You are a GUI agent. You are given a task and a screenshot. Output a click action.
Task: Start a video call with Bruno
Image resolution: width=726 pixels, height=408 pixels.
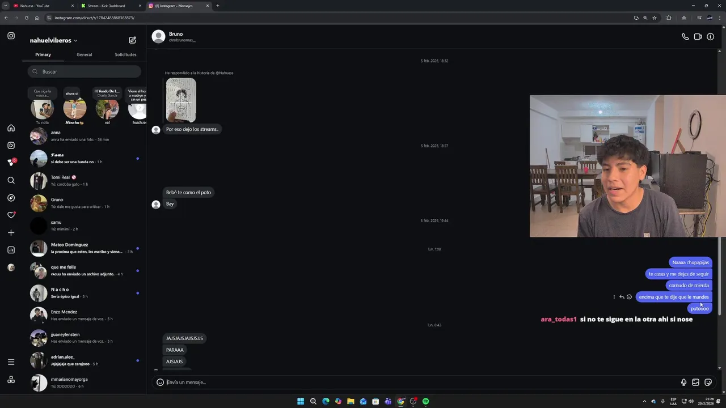(698, 37)
